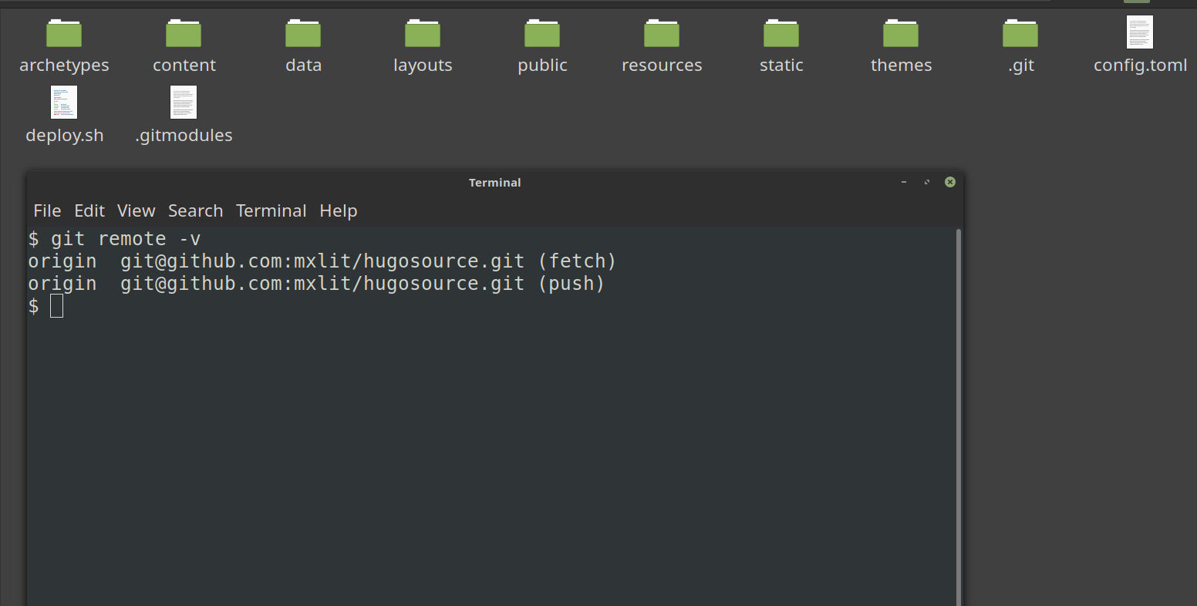
Task: Select the data folder icon
Action: coord(303,32)
